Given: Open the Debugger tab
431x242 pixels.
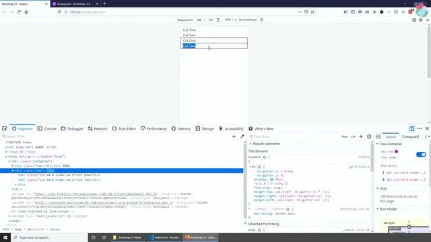Looking at the screenshot, I should [72, 128].
